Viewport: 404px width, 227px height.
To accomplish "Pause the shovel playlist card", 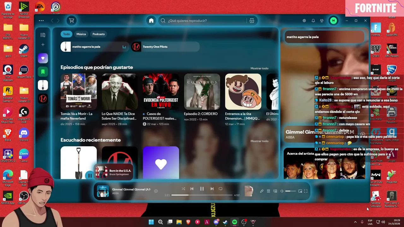I will tap(90, 176).
